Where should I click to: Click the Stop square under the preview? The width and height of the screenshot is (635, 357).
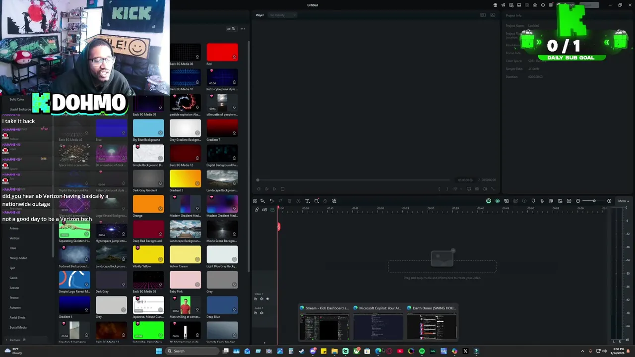coord(283,189)
